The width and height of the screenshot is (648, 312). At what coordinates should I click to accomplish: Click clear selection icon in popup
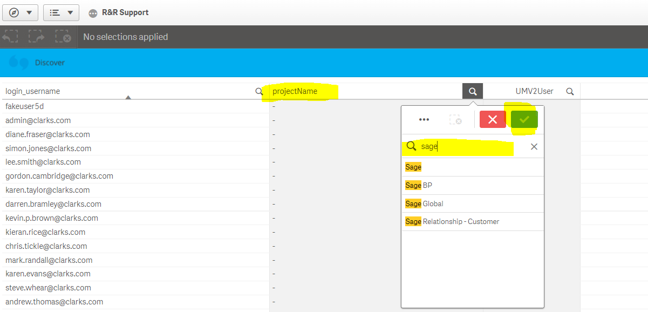[x=455, y=120]
